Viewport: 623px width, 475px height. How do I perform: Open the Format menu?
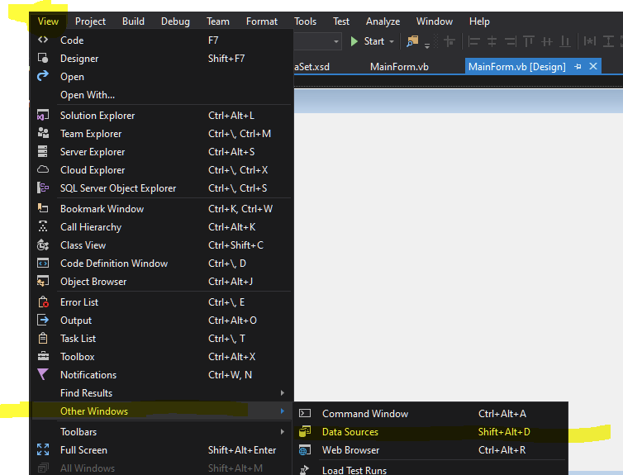tap(262, 21)
